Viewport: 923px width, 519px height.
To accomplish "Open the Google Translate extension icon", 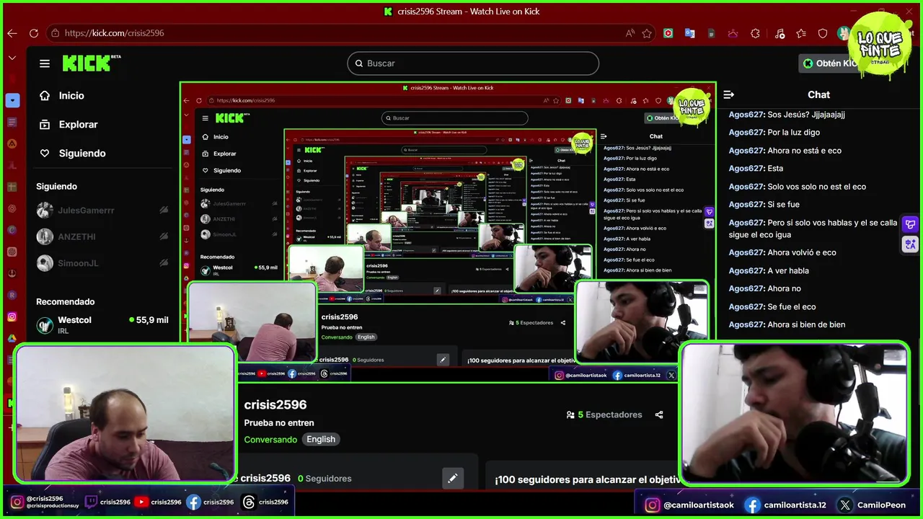I will click(690, 33).
